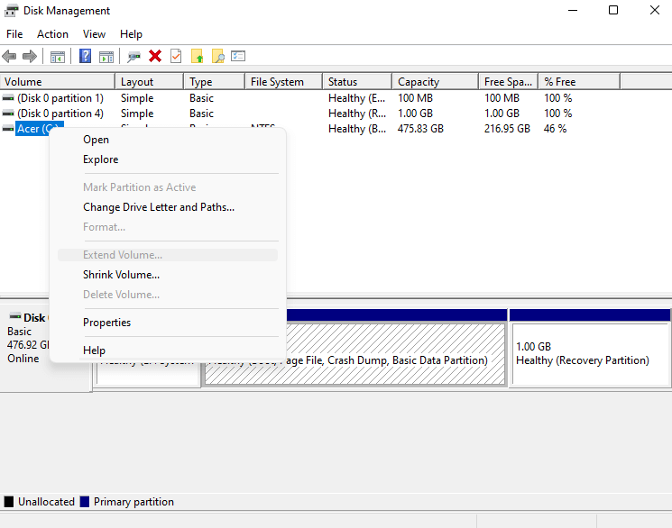Image resolution: width=672 pixels, height=528 pixels.
Task: Click the Disk 0 drive icon in lower pane
Action: coord(15,316)
